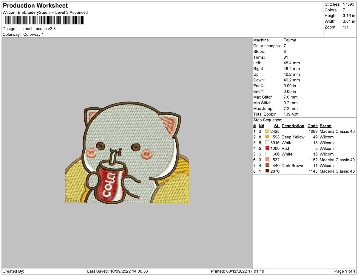Viewport: 358px width, 276px height.
Task: Click the Min Stitch value 0.2 mm
Action: tap(291, 103)
